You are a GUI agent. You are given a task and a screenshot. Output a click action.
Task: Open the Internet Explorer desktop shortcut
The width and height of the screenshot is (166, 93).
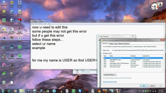click(x=4, y=49)
